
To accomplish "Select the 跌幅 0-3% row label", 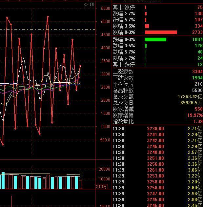I will click(124, 39).
